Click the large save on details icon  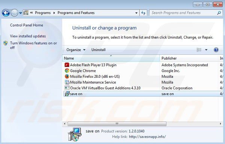pos(75,134)
